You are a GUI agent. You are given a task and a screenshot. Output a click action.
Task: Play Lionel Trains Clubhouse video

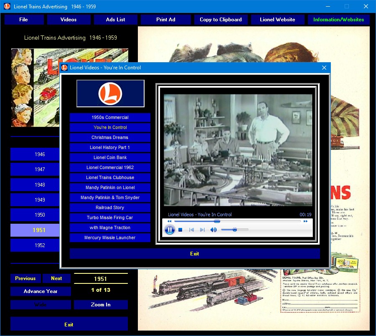click(110, 177)
